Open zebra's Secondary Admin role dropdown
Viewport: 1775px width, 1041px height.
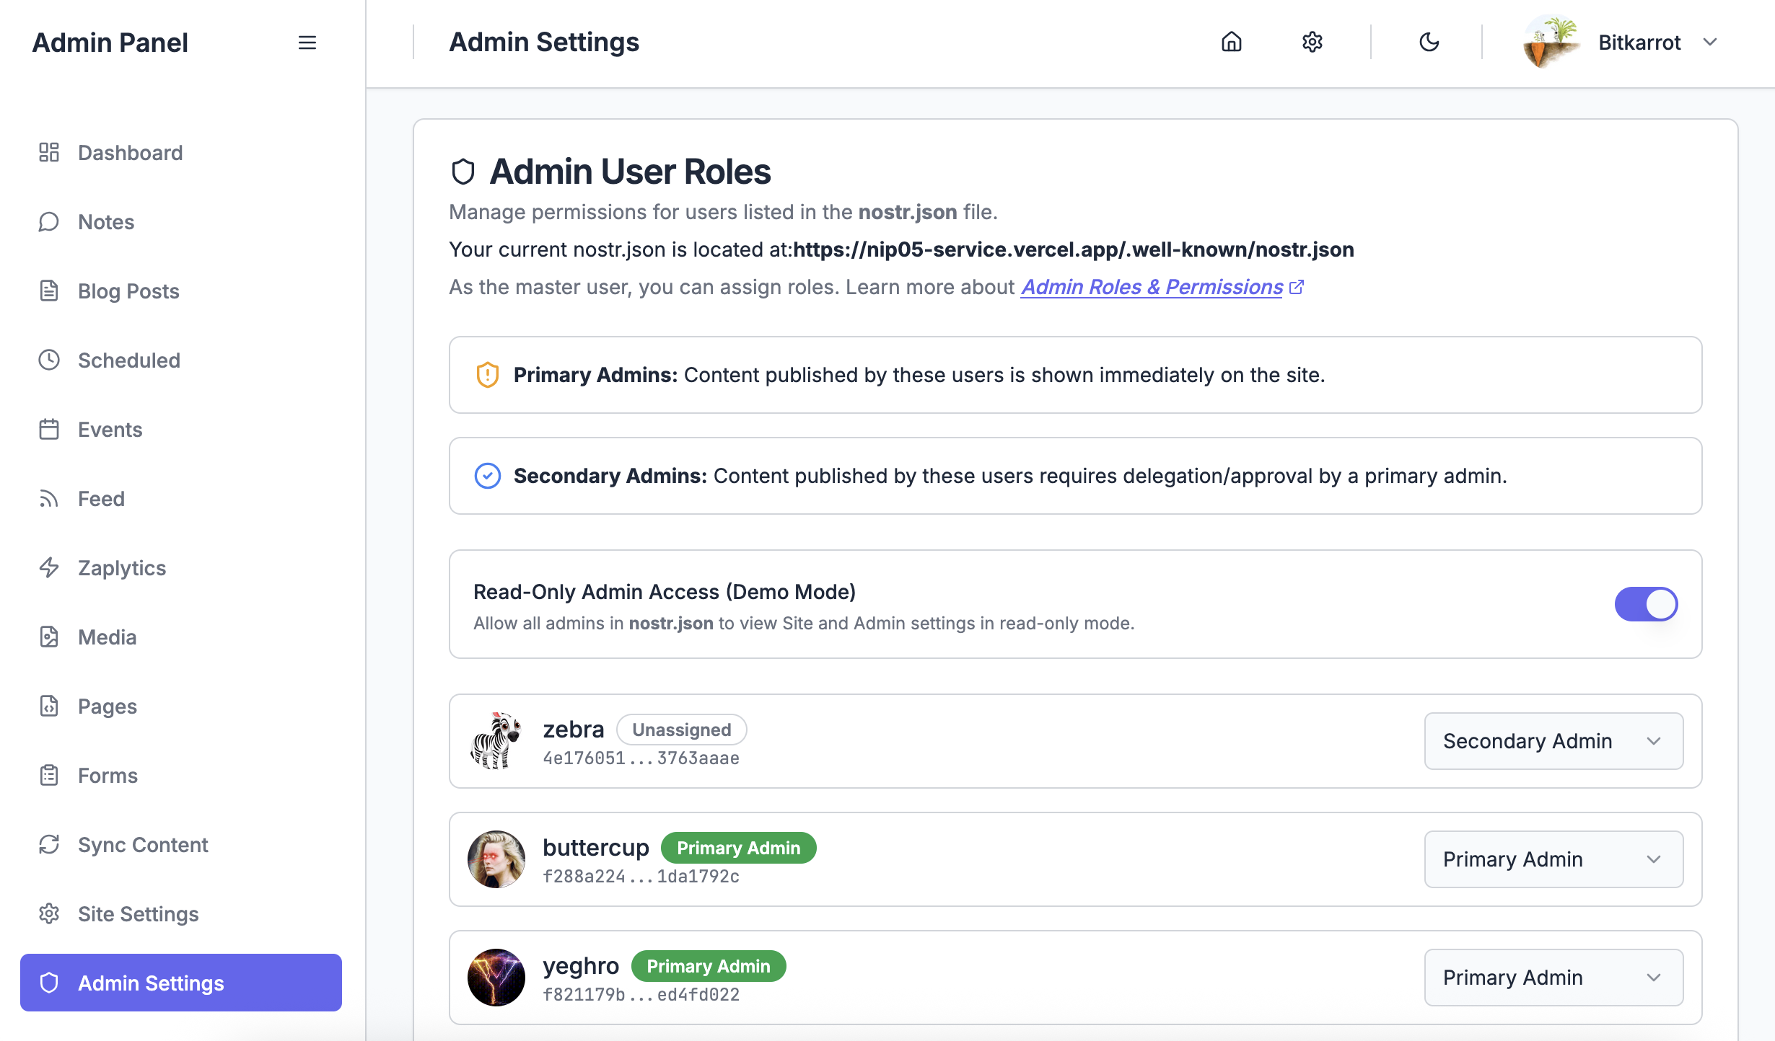[x=1553, y=741]
